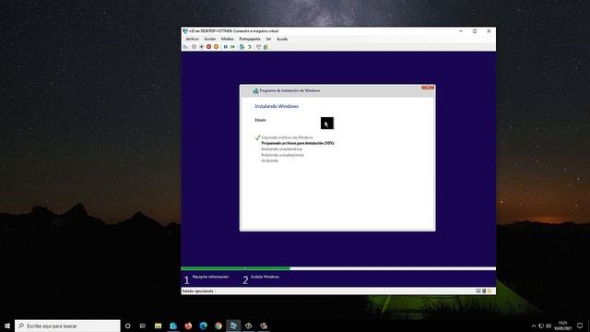
Task: Open the Archivo menu
Action: pos(193,39)
